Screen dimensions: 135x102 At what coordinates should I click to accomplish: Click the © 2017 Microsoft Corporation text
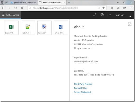coord(88,44)
